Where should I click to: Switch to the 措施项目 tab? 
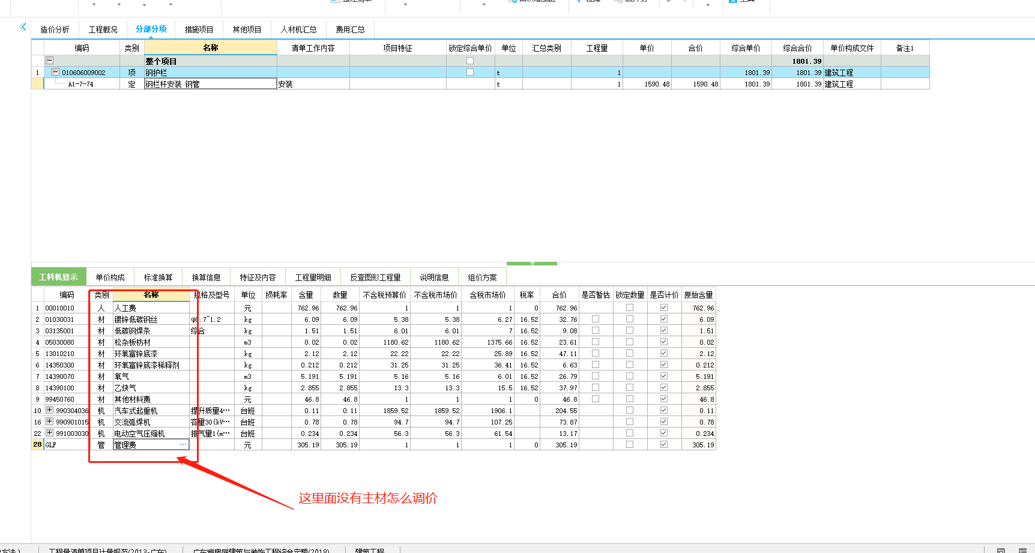coord(199,29)
